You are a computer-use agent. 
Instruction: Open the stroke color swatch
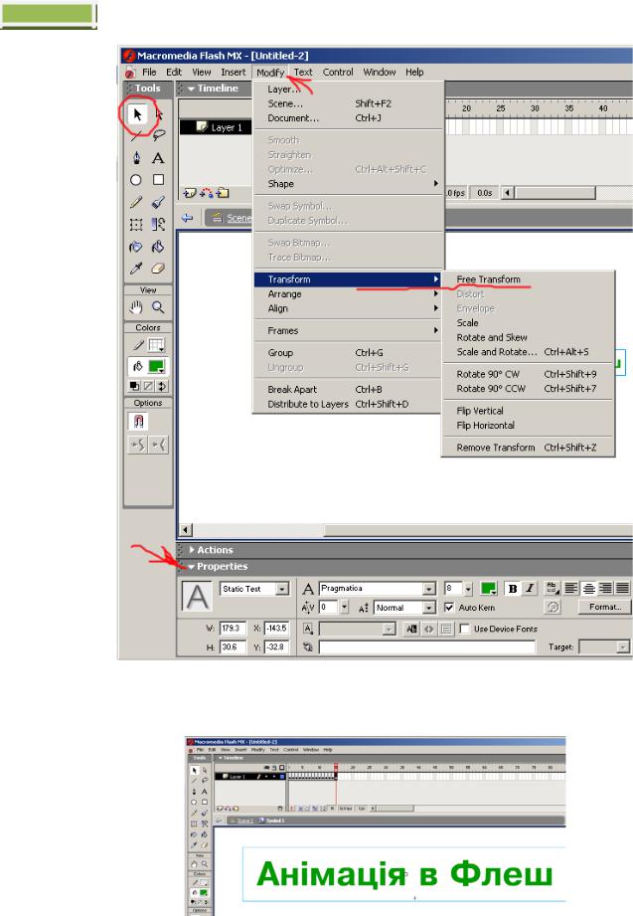pyautogui.click(x=156, y=345)
